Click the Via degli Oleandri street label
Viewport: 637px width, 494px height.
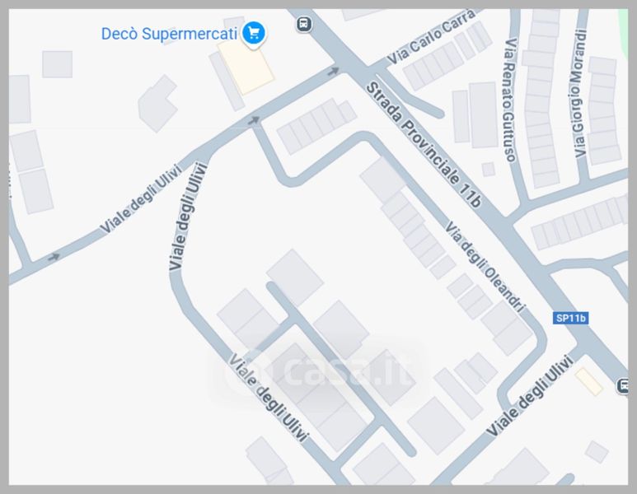[485, 267]
